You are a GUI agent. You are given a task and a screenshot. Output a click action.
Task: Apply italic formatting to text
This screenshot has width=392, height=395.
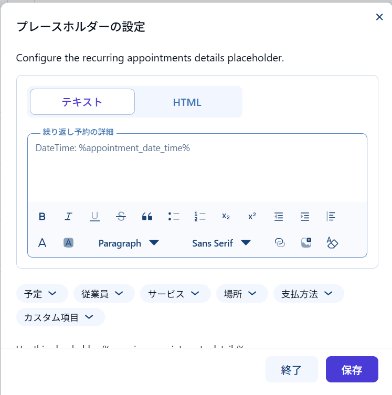[x=68, y=216]
